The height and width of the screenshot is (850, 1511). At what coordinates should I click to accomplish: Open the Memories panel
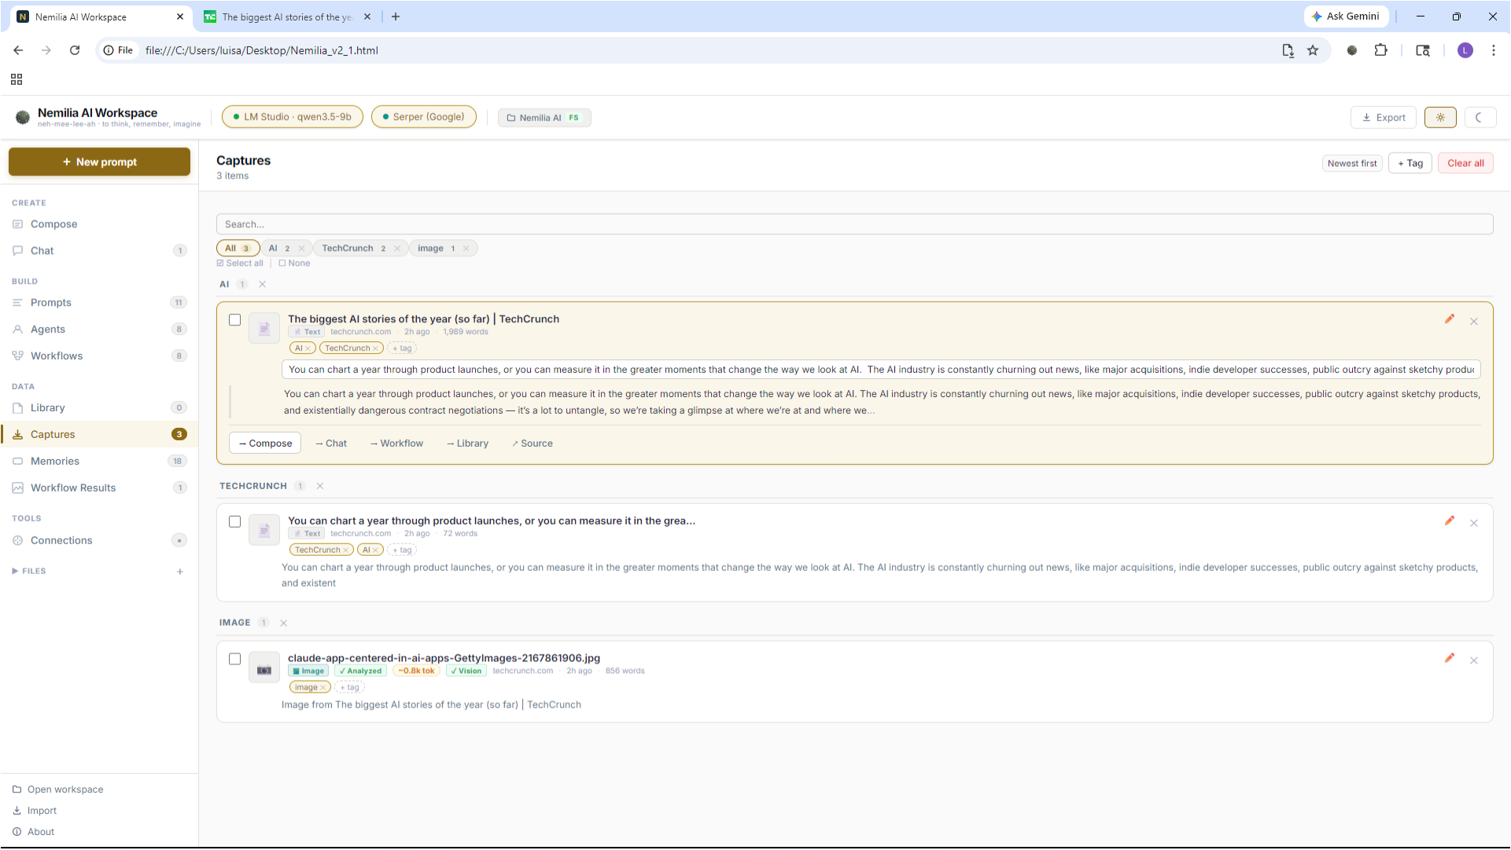point(54,461)
